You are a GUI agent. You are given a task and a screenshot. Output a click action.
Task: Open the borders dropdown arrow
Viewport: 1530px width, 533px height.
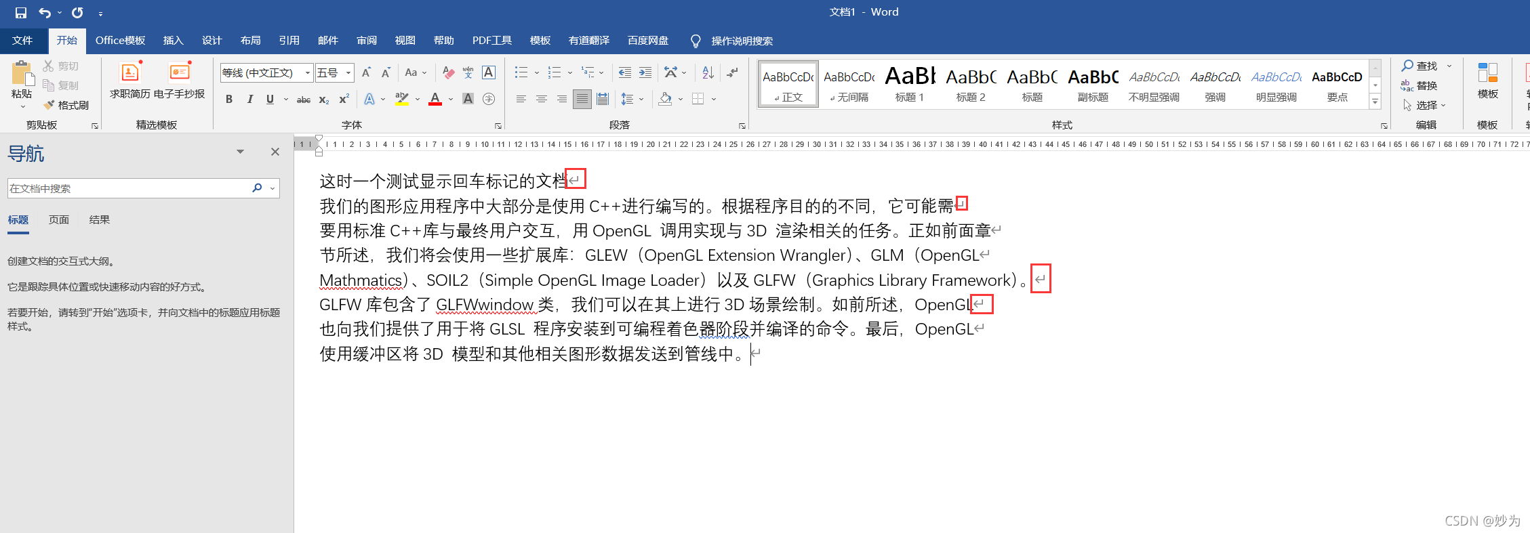click(x=714, y=100)
